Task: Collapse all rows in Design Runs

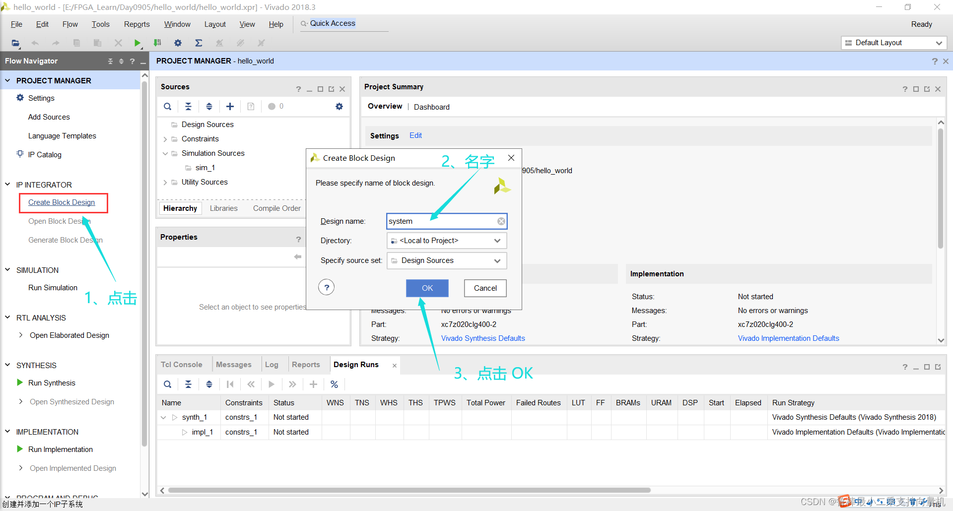Action: click(x=188, y=384)
